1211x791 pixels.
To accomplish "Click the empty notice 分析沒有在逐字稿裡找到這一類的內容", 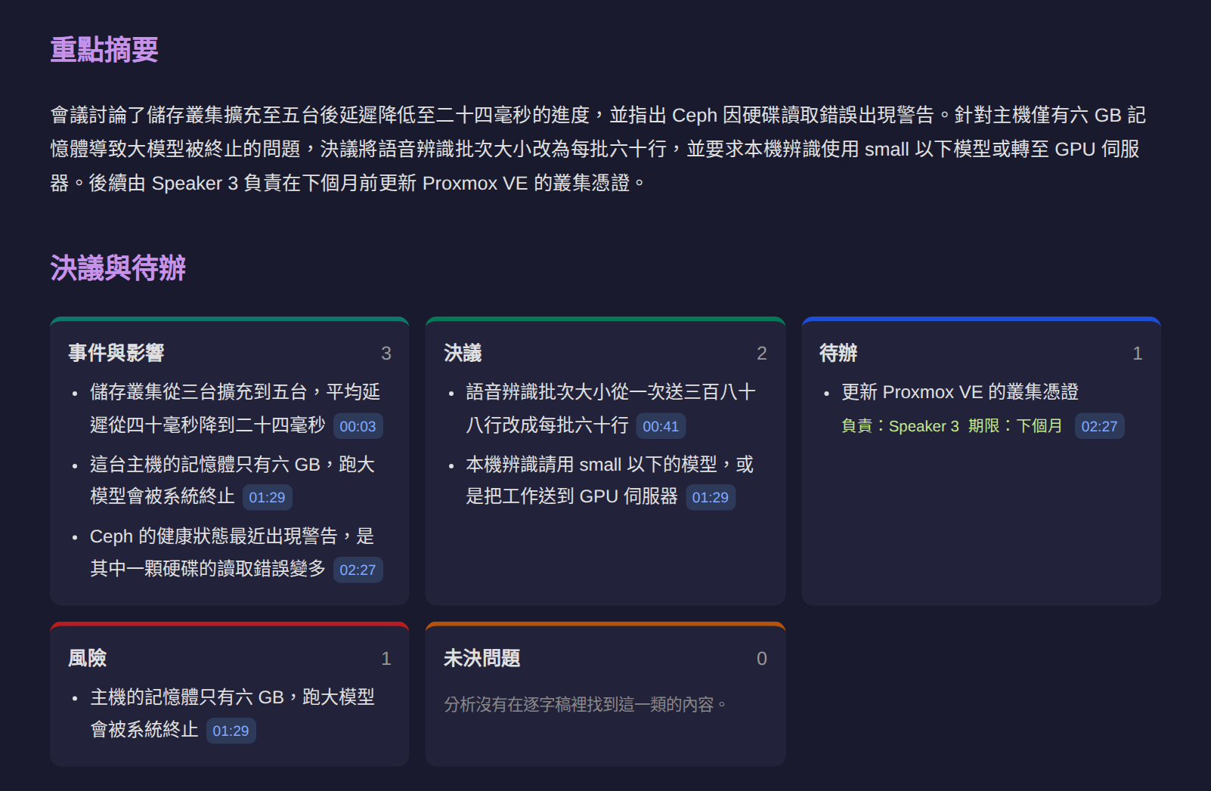I will (586, 705).
